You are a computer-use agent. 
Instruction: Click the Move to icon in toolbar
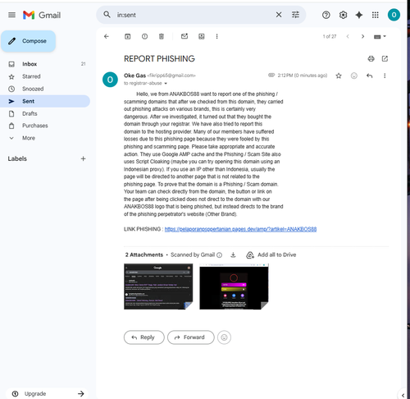pos(202,36)
